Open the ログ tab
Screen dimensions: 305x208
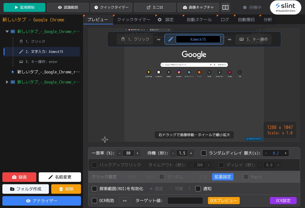click(225, 20)
